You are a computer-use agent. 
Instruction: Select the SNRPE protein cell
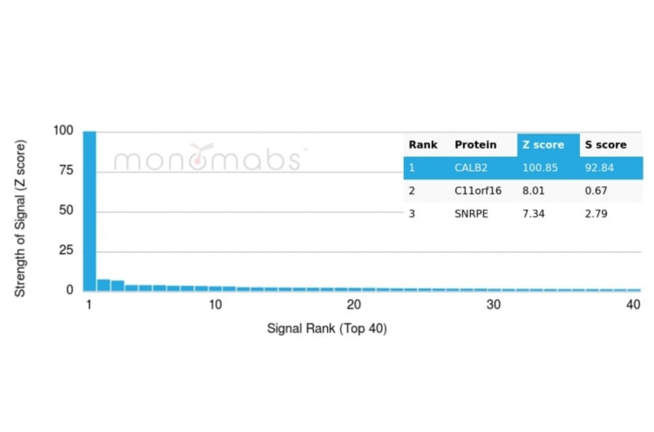tap(472, 213)
